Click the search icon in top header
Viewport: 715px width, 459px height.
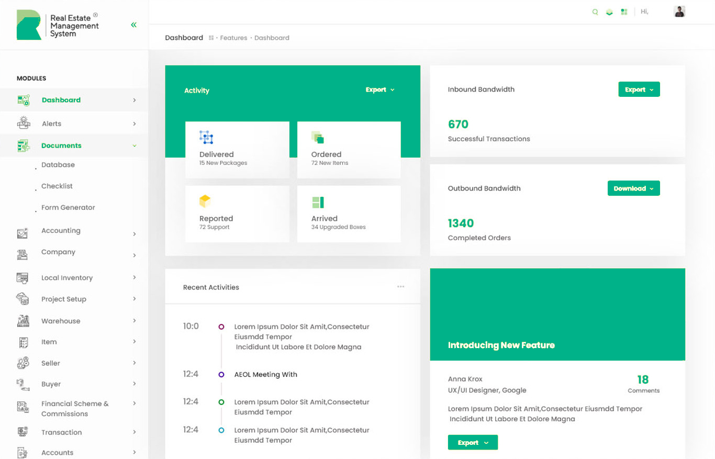click(595, 12)
